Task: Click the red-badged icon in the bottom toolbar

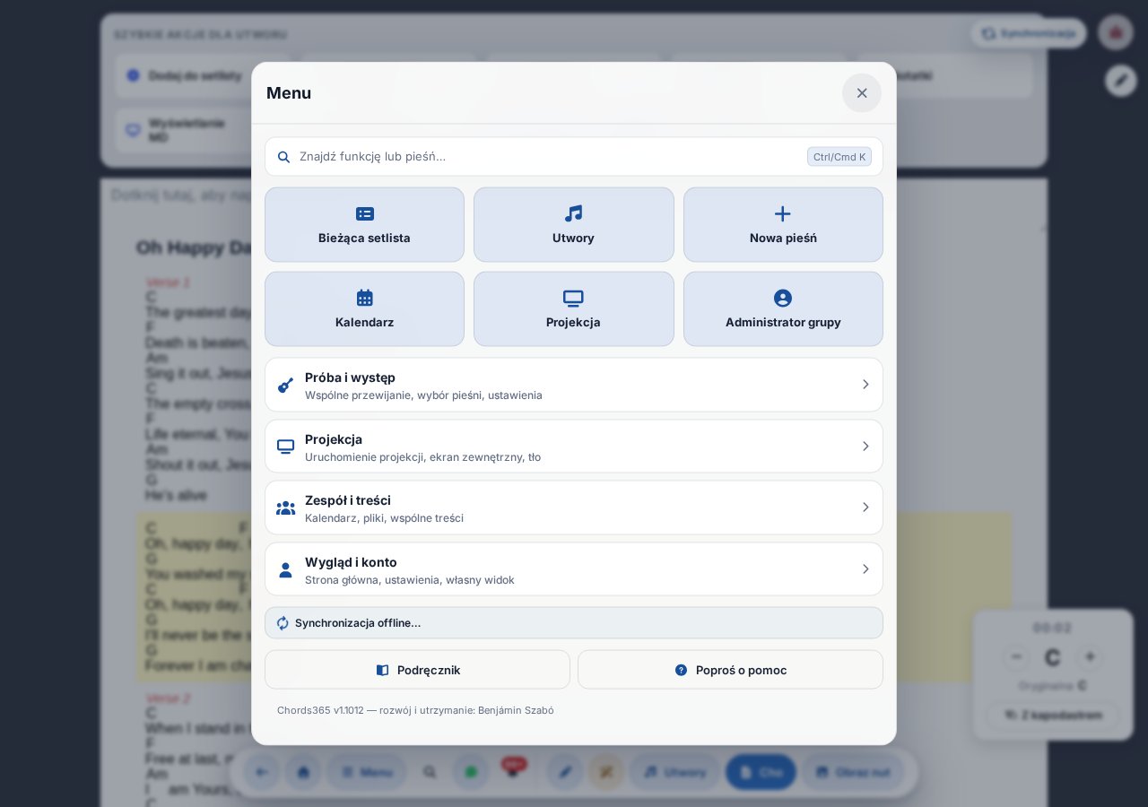Action: point(513,770)
